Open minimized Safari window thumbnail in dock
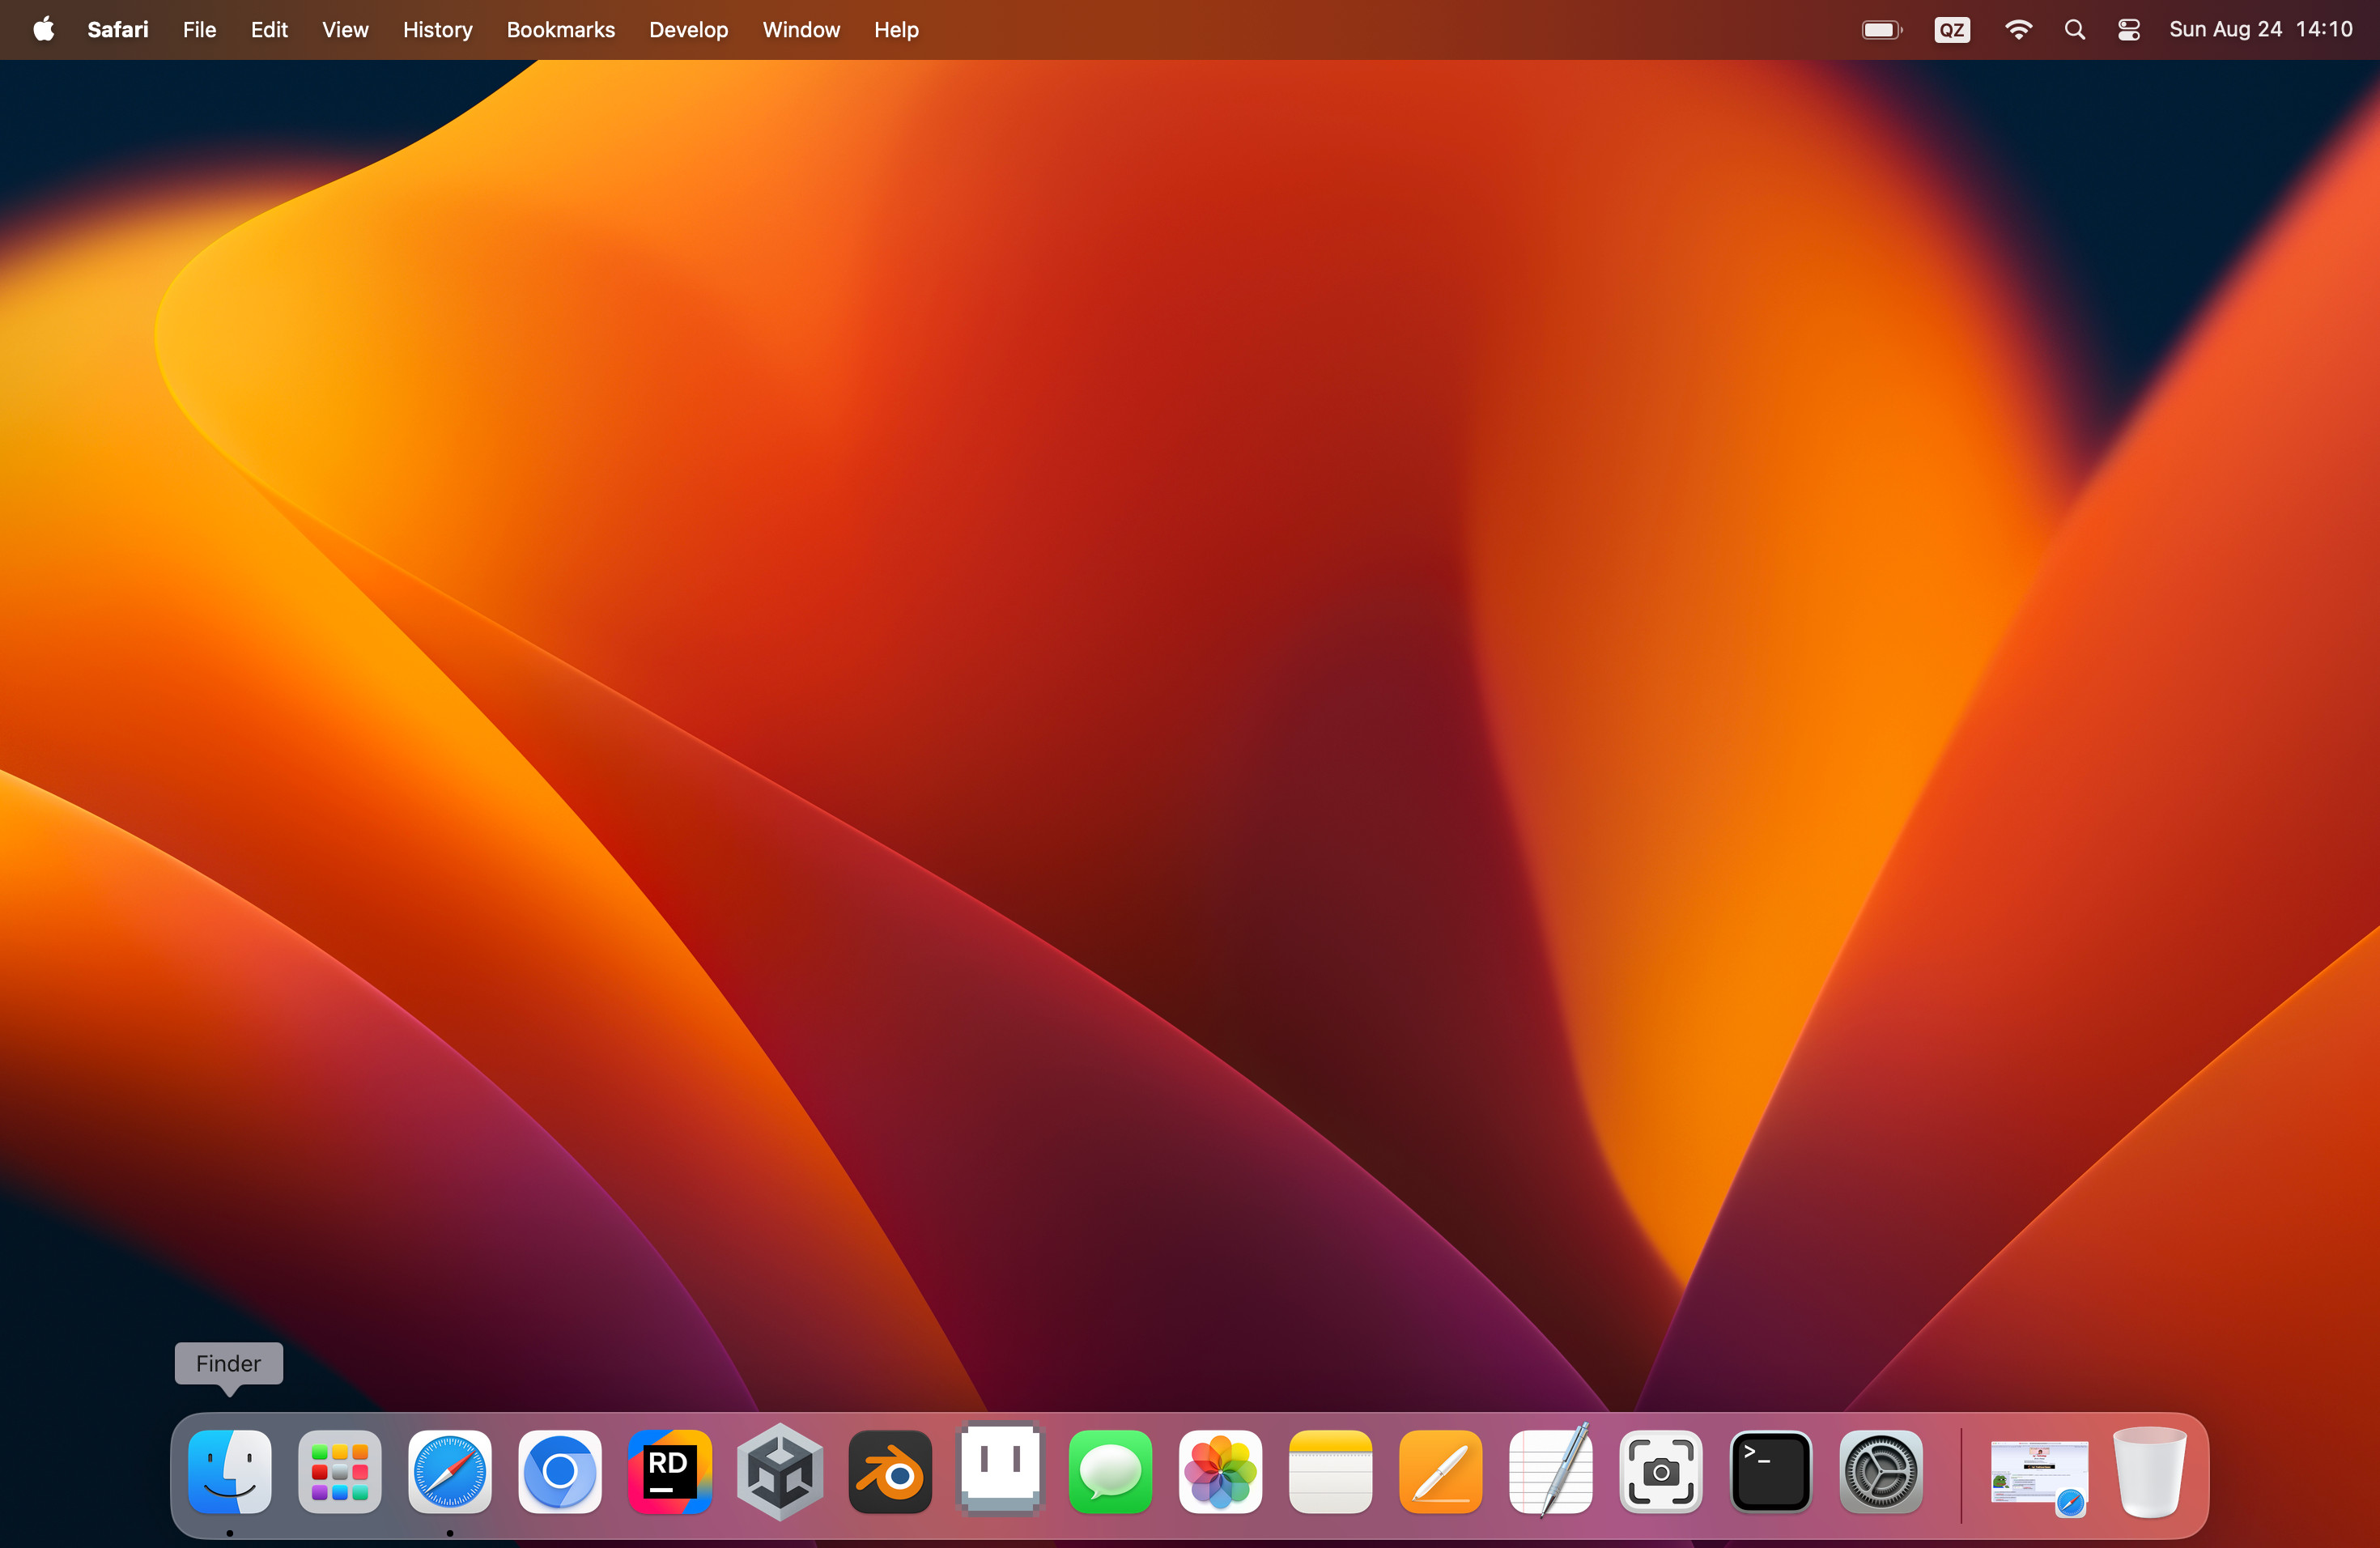 pos(2038,1473)
